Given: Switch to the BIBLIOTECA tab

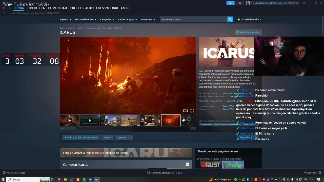Looking at the screenshot, I should click(x=36, y=8).
